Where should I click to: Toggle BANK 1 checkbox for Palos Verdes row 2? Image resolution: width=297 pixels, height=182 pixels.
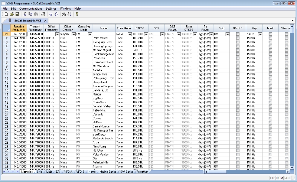(238, 38)
